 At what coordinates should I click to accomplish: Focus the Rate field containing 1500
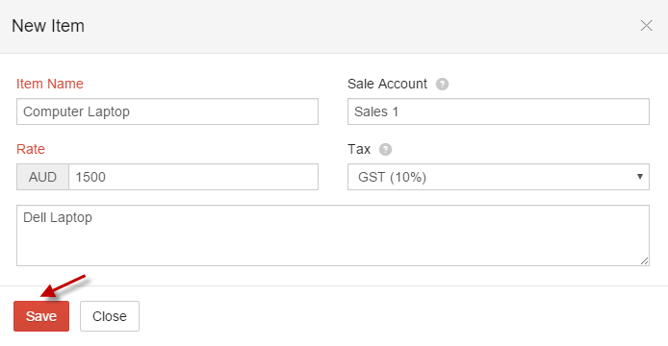click(193, 177)
